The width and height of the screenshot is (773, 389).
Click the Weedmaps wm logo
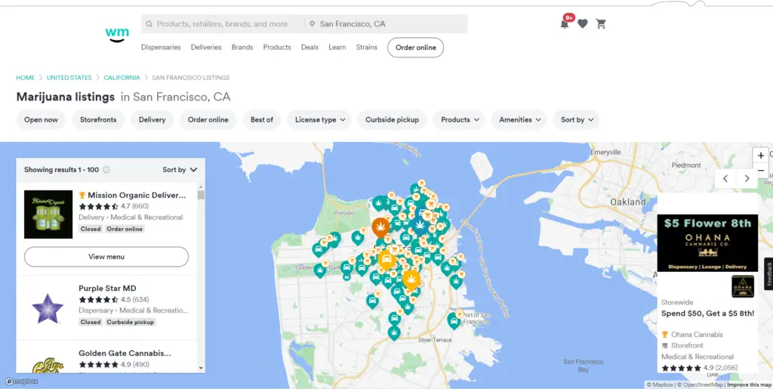tap(117, 35)
